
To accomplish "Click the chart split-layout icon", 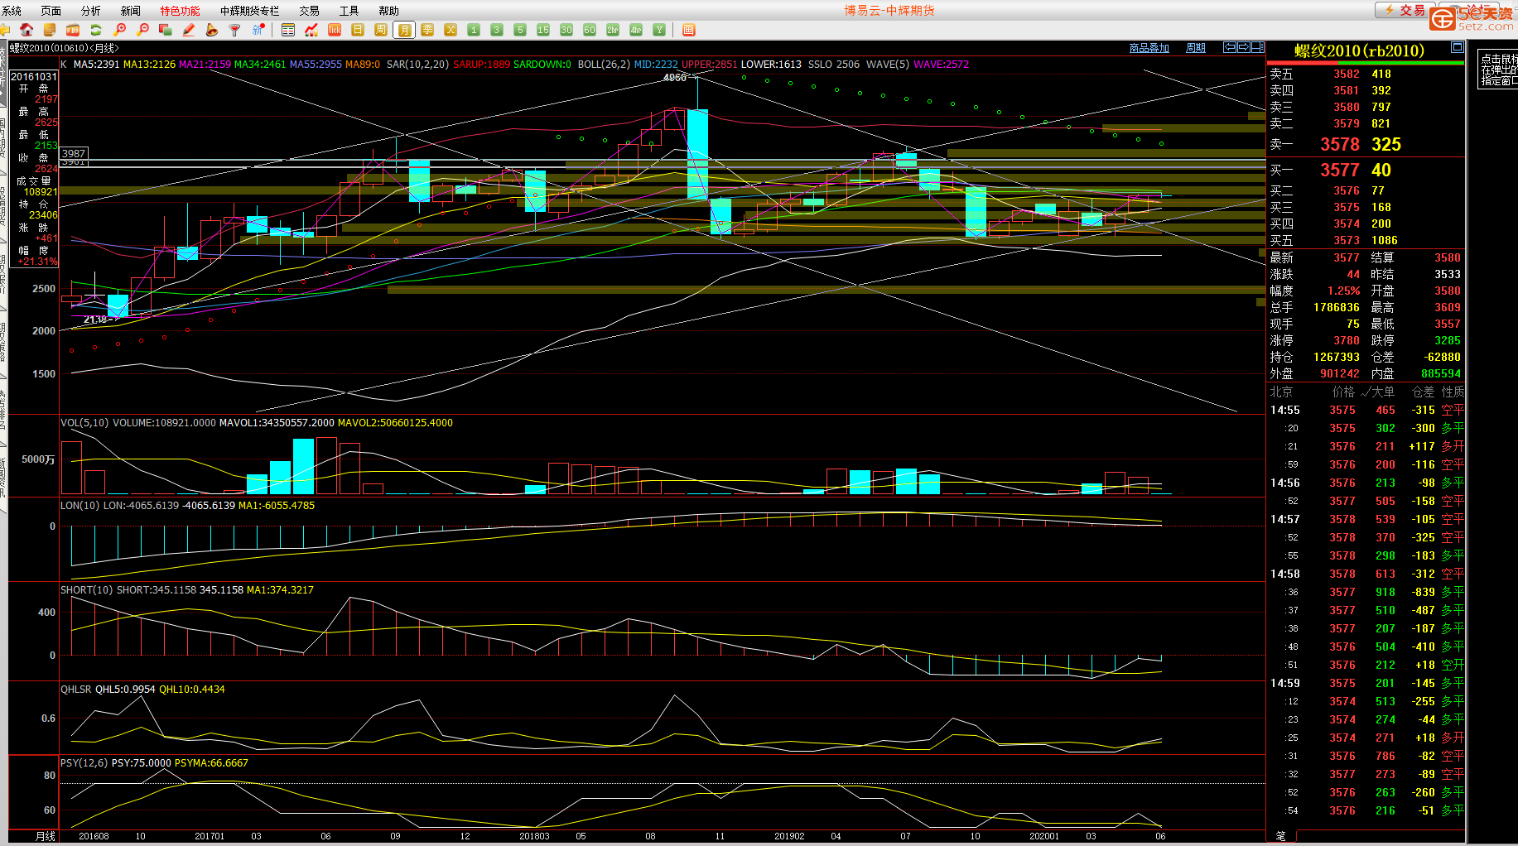I will tap(1258, 48).
